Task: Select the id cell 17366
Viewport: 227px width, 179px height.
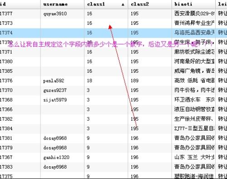Action: click(x=6, y=109)
